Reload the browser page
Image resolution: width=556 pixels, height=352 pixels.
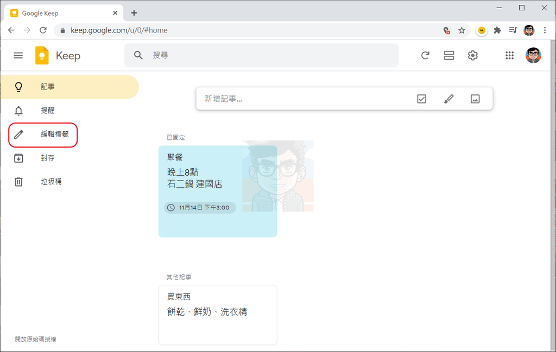click(43, 30)
